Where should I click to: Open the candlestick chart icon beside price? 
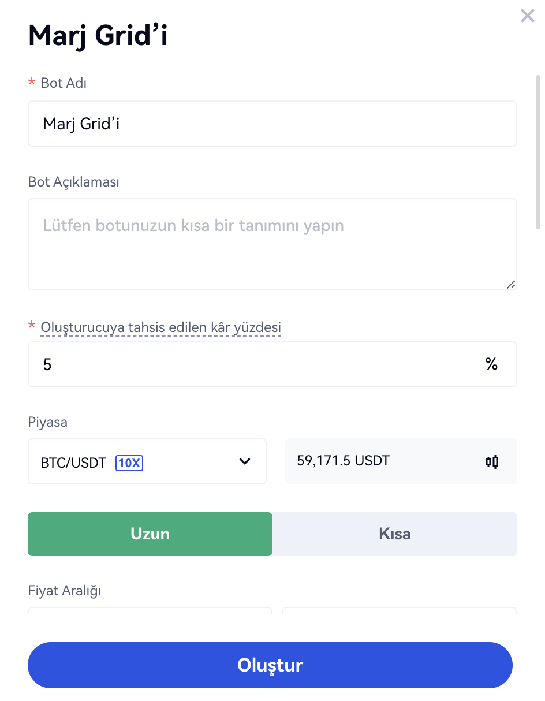point(491,461)
